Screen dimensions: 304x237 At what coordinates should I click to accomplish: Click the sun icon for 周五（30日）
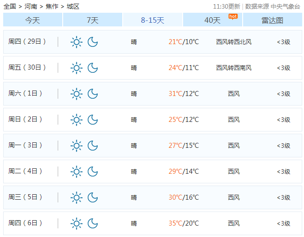point(76,68)
